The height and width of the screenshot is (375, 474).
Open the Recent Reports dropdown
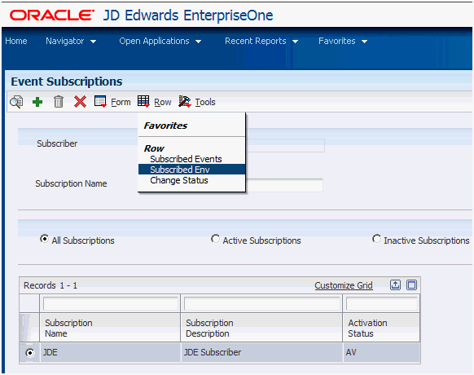coord(261,41)
